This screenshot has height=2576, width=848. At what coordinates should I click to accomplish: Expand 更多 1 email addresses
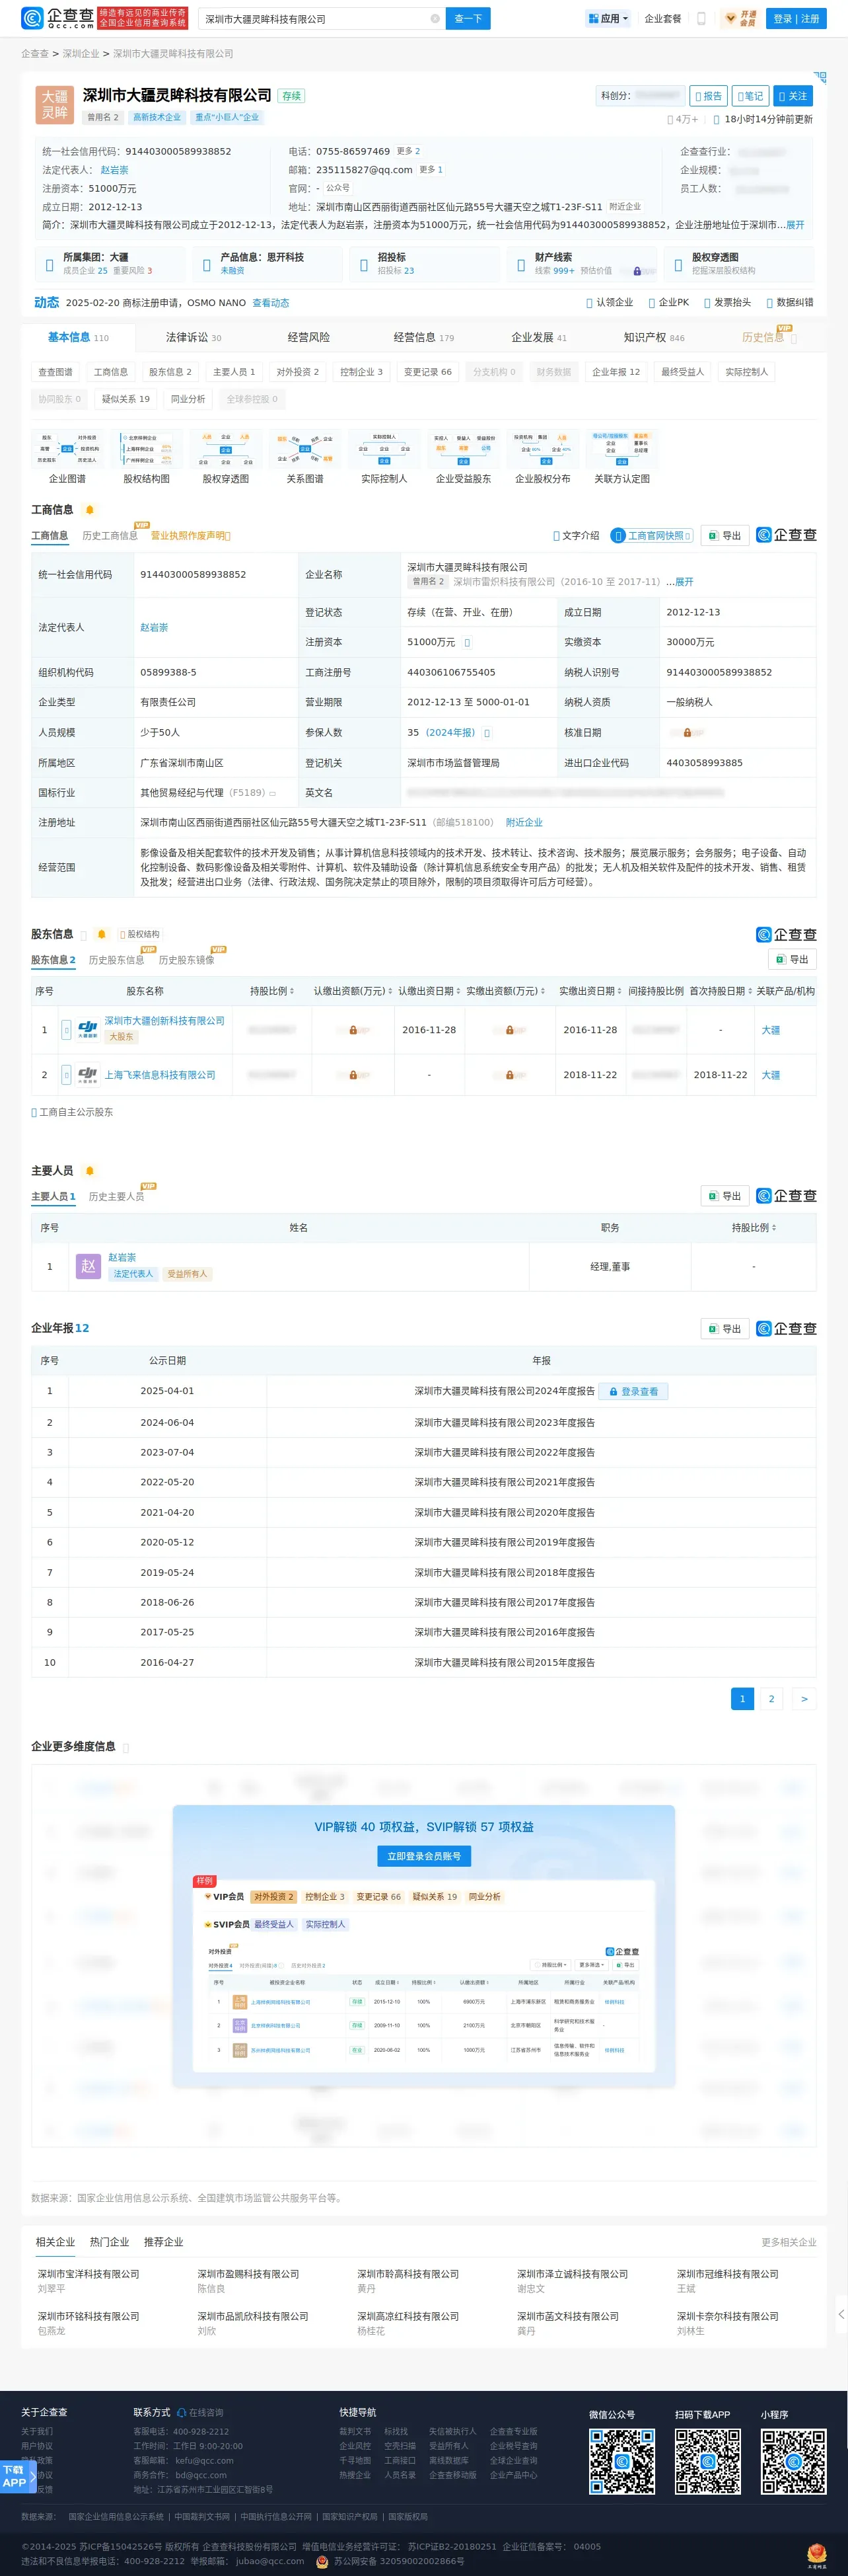[431, 170]
